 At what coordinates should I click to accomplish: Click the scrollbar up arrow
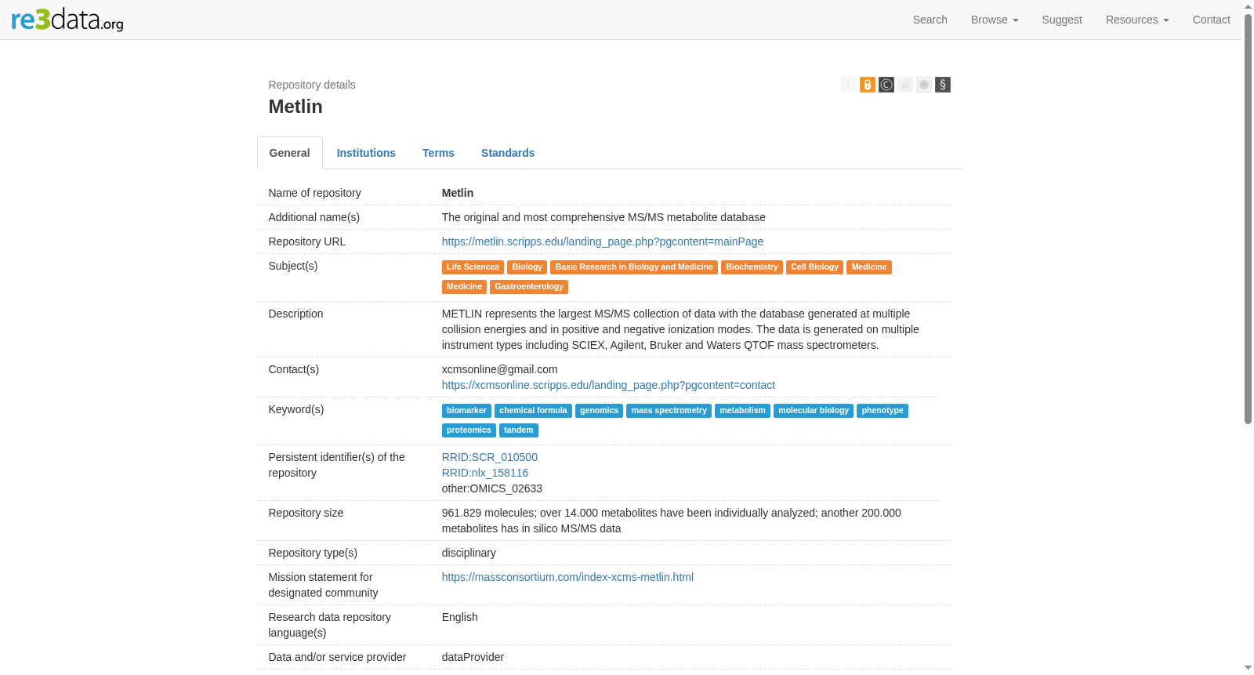point(1249,6)
